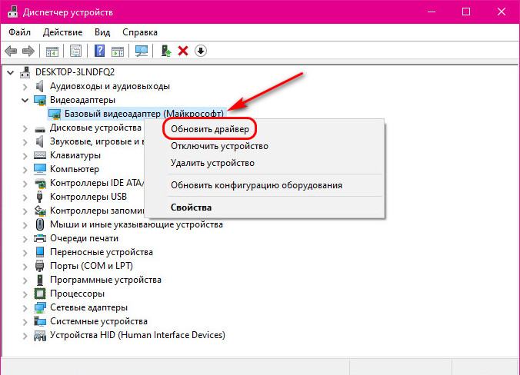520x375 pixels.
Task: Click the Базовый видеоадаптер device icon
Action: tap(55, 114)
